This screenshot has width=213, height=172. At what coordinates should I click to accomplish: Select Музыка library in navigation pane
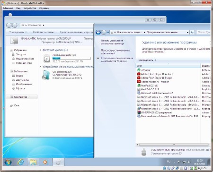[20, 88]
